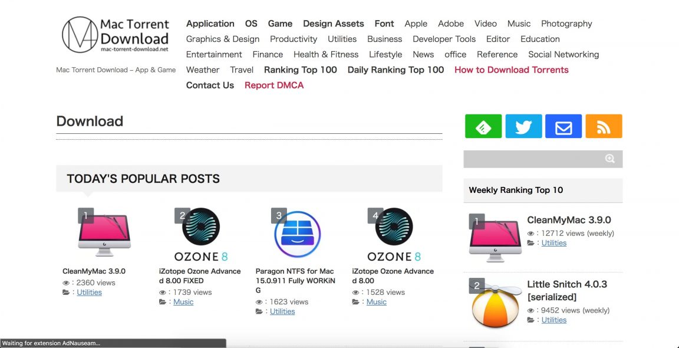Screen dimensions: 679x348
Task: Open Social Networking category
Action: 563,55
